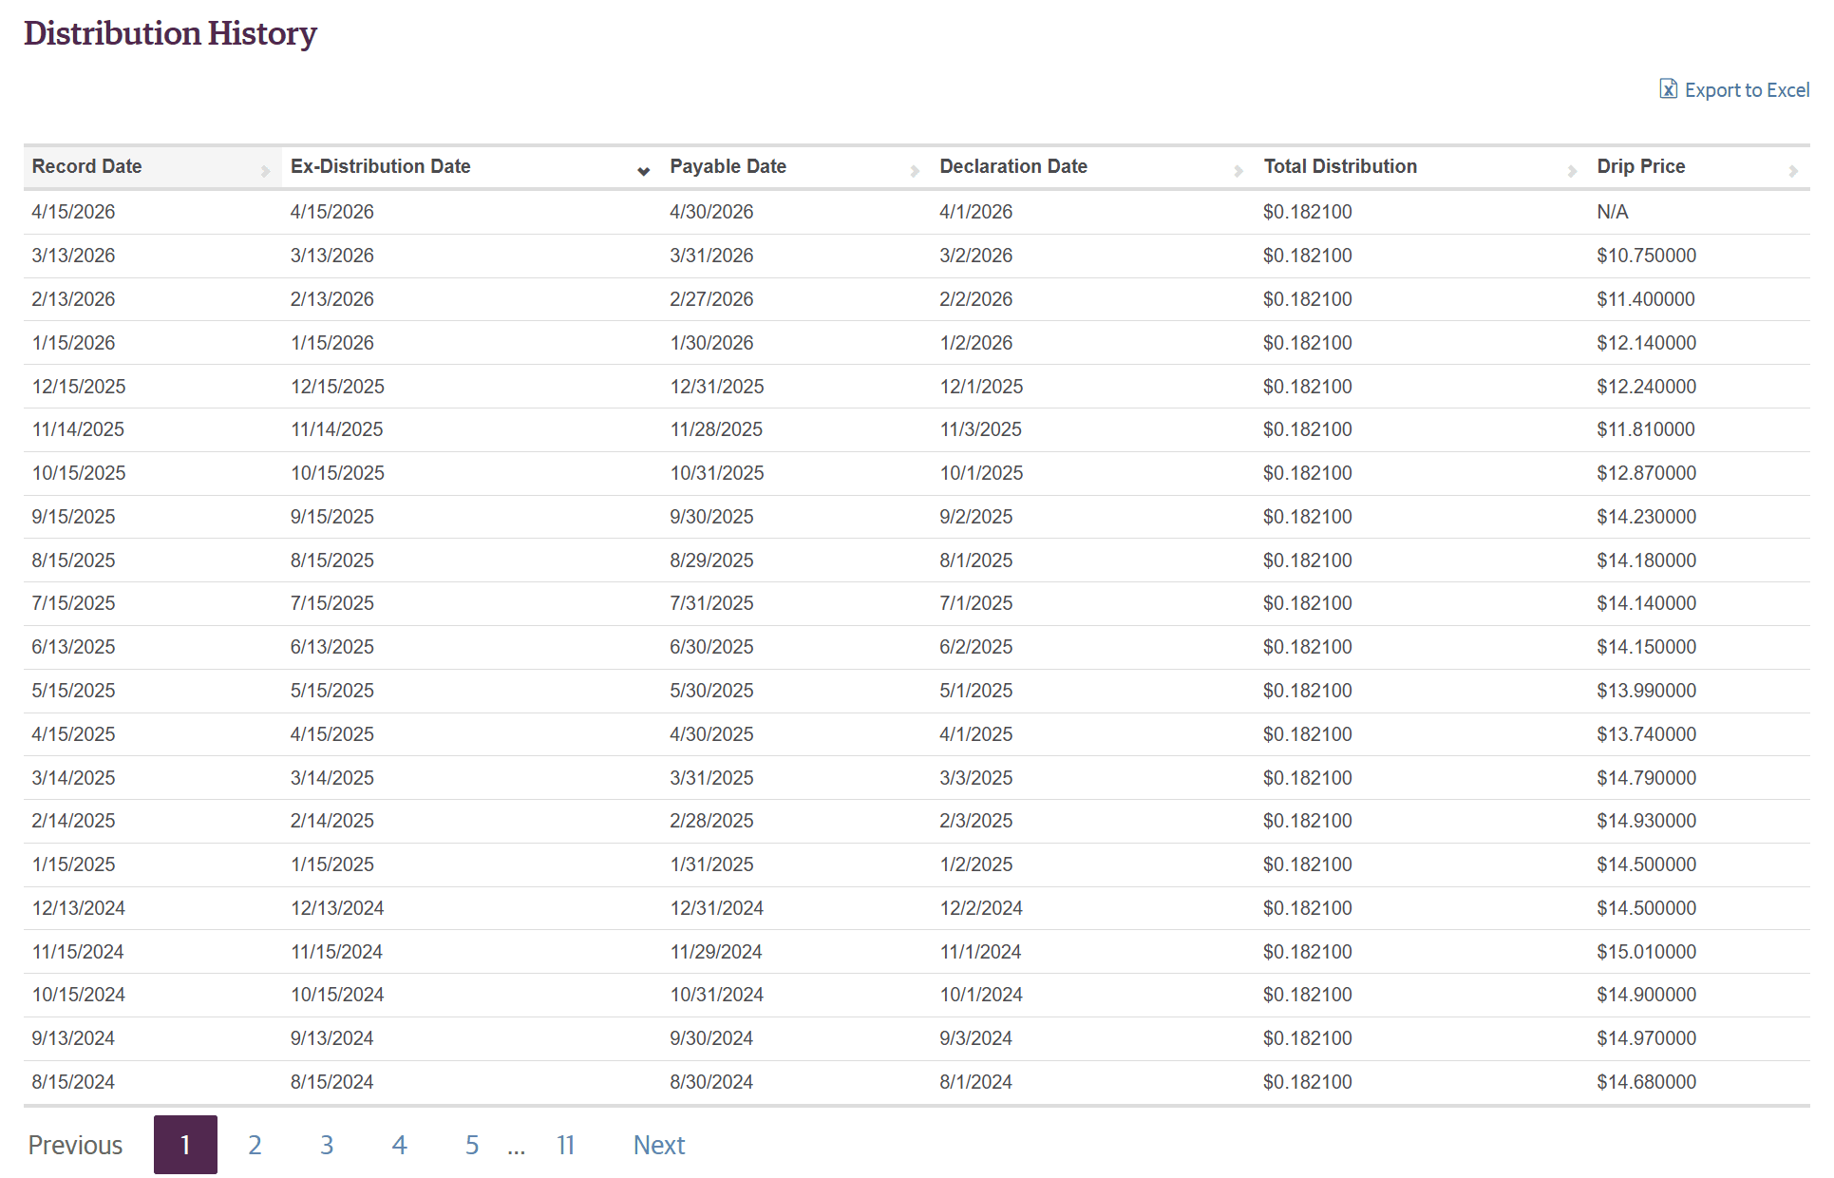
Task: Click the Previous page link
Action: pos(75,1145)
